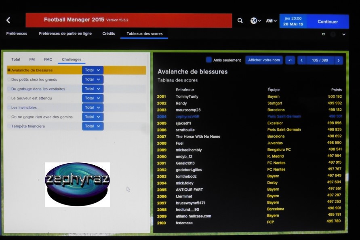Click the 105 / 389 page indicator

pyautogui.click(x=320, y=60)
